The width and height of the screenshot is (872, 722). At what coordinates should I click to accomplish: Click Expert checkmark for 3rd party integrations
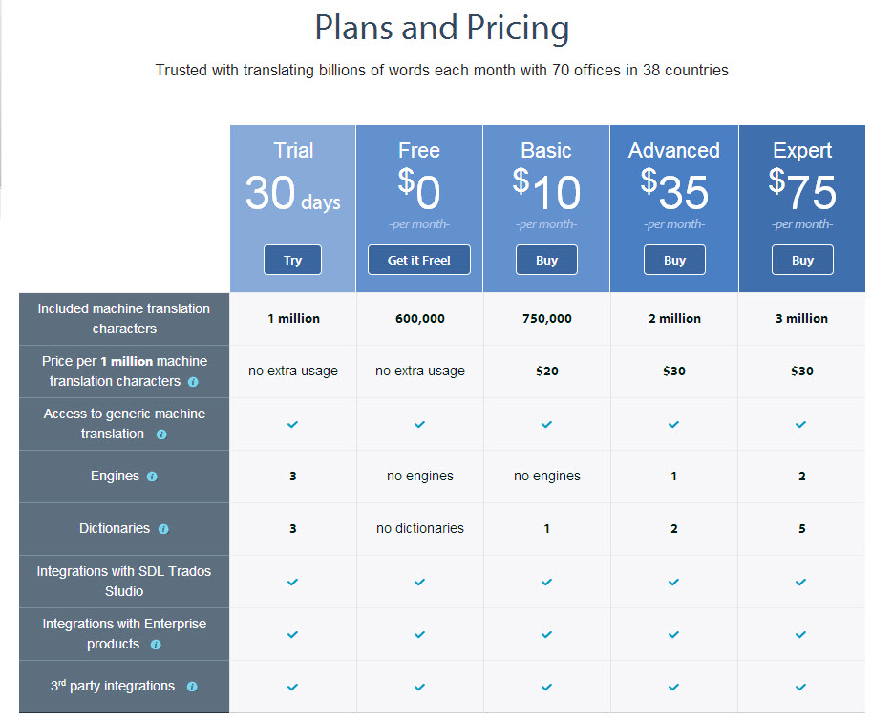coord(800,687)
